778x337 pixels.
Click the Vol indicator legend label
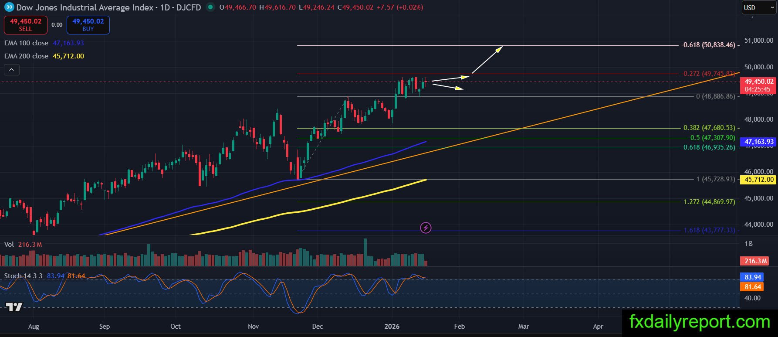pyautogui.click(x=9, y=245)
